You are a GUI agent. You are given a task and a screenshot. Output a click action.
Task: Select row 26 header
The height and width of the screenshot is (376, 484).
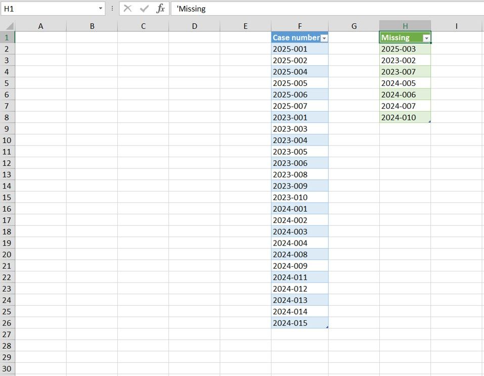[x=7, y=323]
